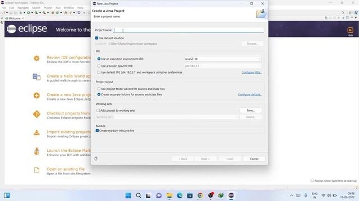Select Create separate folders for sources radio

pyautogui.click(x=99, y=94)
